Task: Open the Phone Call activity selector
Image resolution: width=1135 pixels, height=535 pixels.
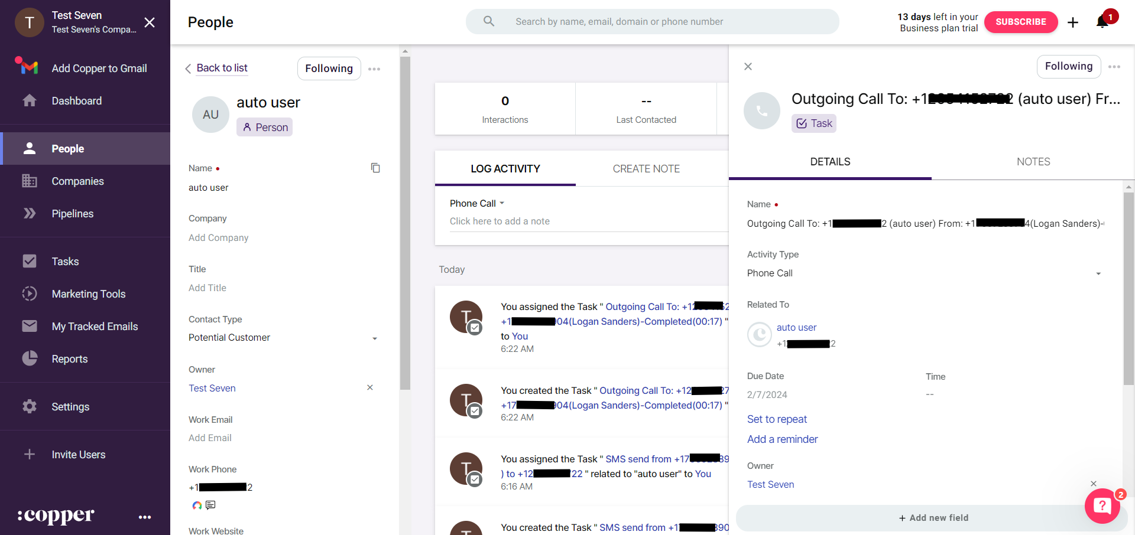Action: coord(477,203)
